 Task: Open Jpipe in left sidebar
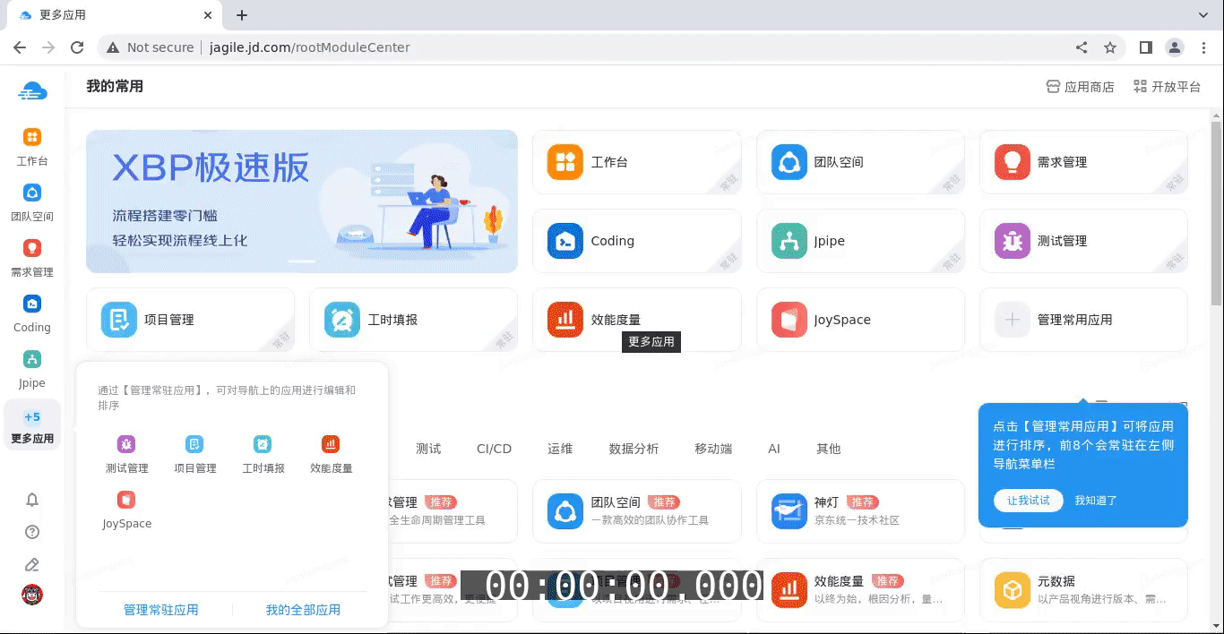point(32,370)
